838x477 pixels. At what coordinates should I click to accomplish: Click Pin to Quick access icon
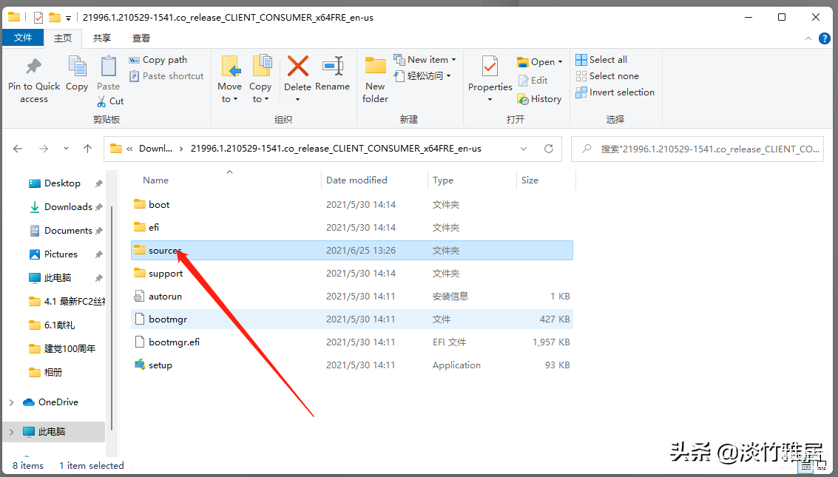click(x=34, y=67)
